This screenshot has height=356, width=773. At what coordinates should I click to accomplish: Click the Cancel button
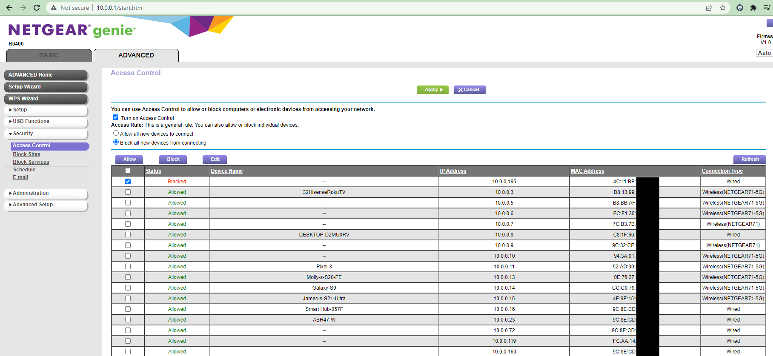(470, 90)
